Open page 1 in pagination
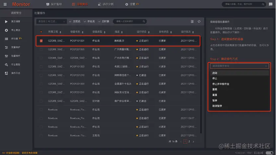The width and height of the screenshot is (276, 155). point(185,142)
